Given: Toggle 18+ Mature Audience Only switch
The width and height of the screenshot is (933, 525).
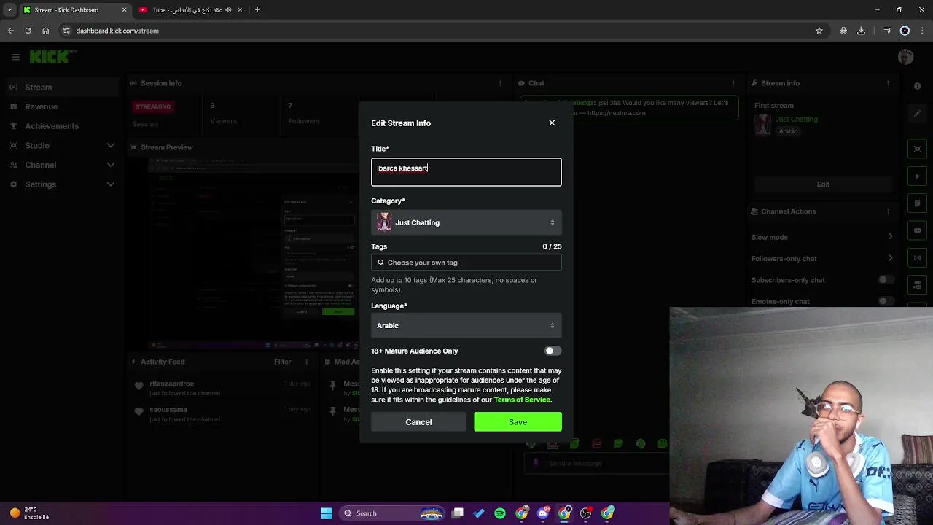Looking at the screenshot, I should (553, 351).
